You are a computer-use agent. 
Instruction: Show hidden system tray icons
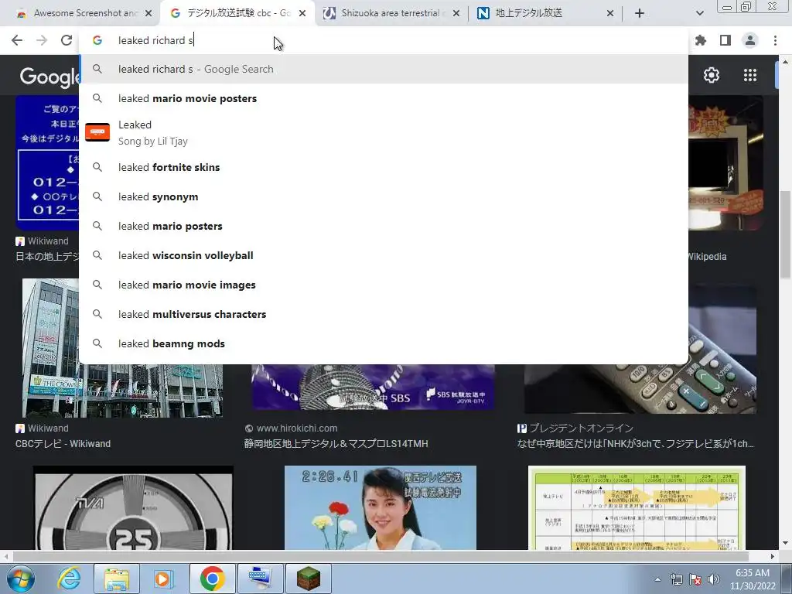pyautogui.click(x=657, y=579)
